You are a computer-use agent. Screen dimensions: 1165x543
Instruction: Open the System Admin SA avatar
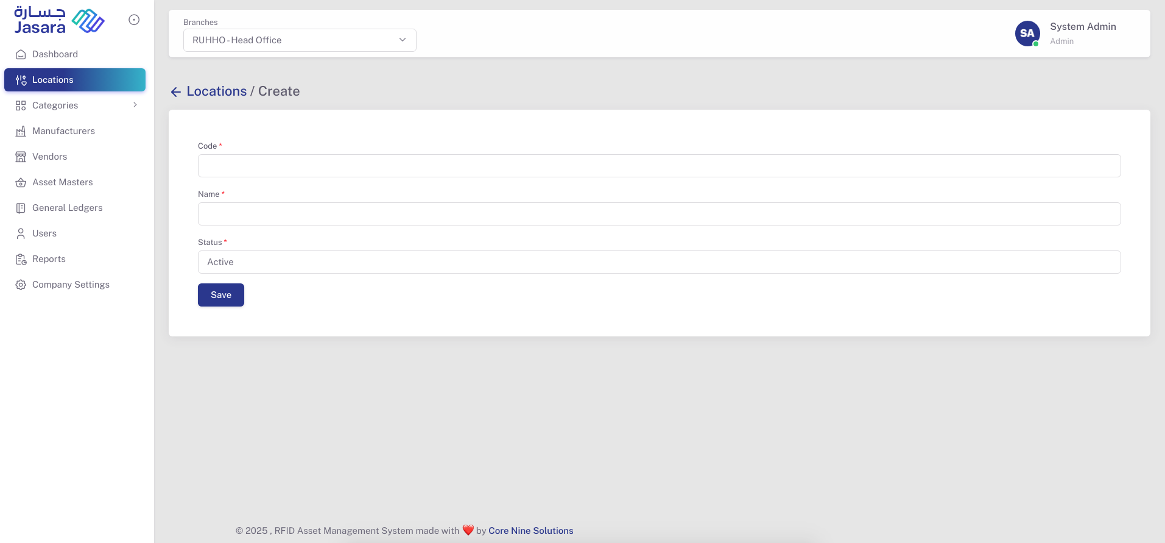click(1027, 34)
